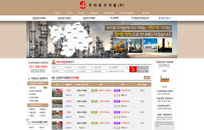Open 매도 및 매수 의뢰 under Online Service
Viewport: 204px width, 130px height.
pyautogui.click(x=164, y=101)
